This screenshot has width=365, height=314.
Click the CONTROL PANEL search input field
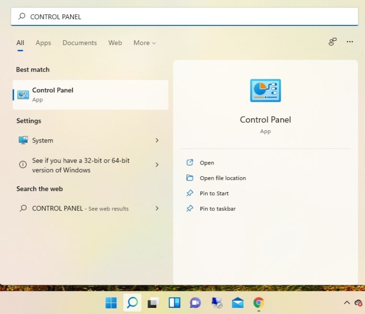(x=184, y=17)
